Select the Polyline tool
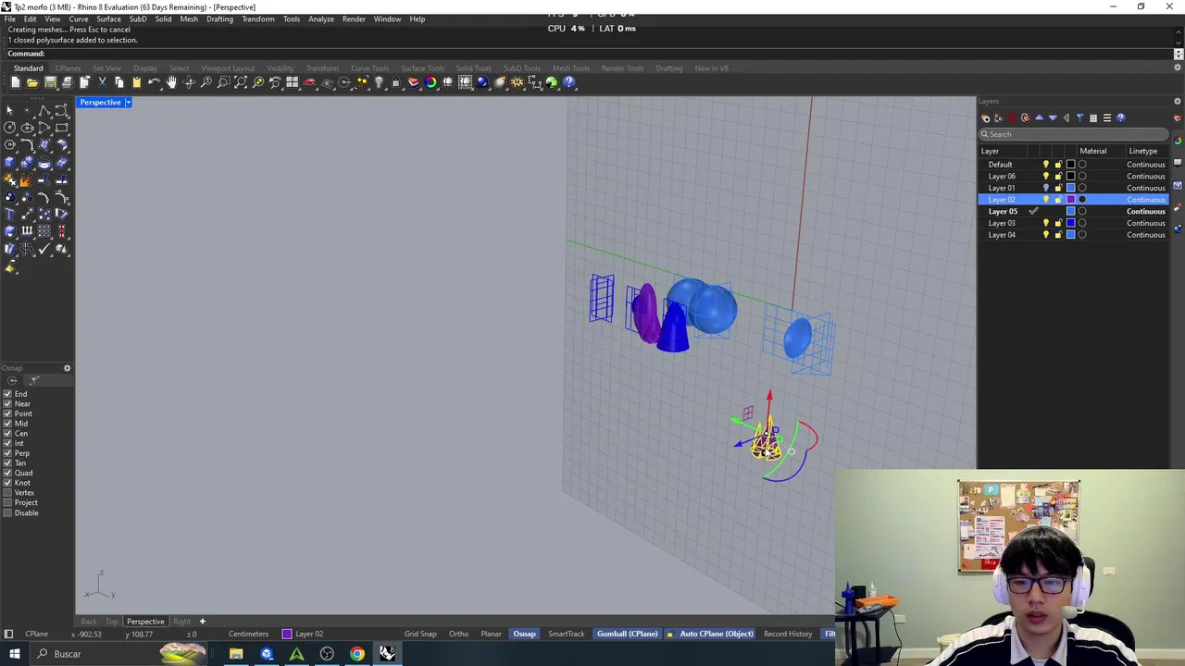The width and height of the screenshot is (1185, 666). click(44, 110)
